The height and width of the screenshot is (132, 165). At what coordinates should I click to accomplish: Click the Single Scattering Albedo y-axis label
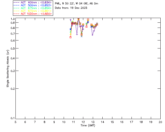[x=8, y=69]
